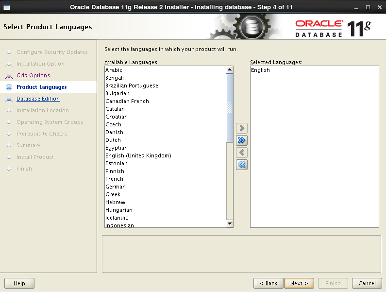Image resolution: width=386 pixels, height=292 pixels.
Task: Maximize the installer window
Action: click(368, 7)
